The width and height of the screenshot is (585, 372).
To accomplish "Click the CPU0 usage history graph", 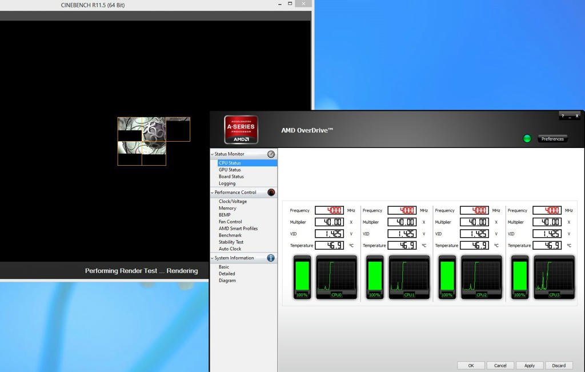I will (336, 277).
